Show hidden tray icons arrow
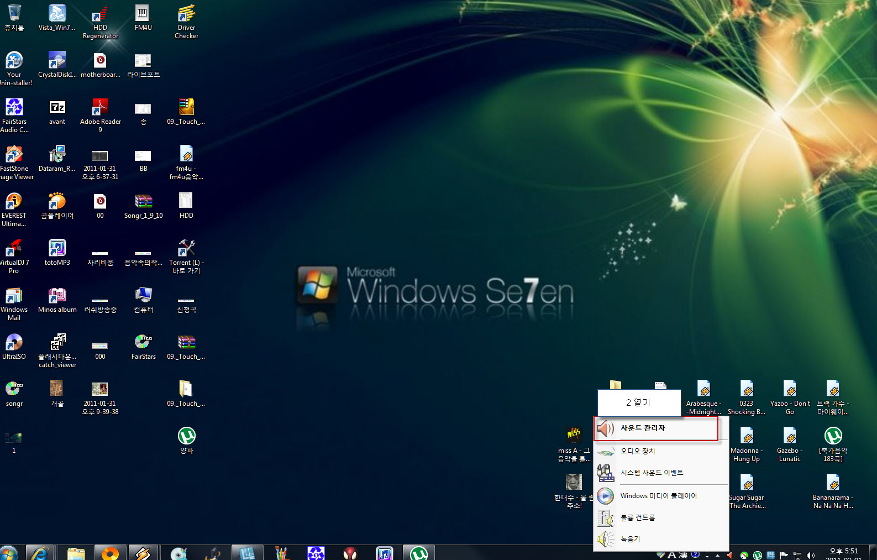This screenshot has height=560, width=877. [718, 556]
